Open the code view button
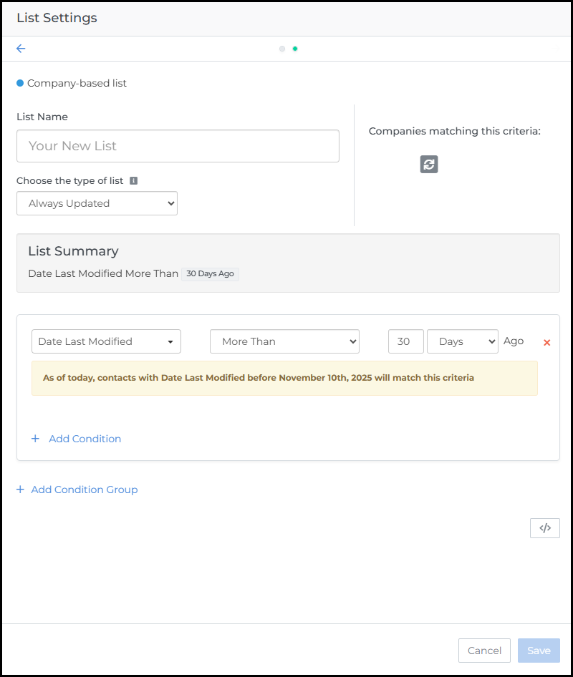Viewport: 573px width, 677px height. click(545, 528)
